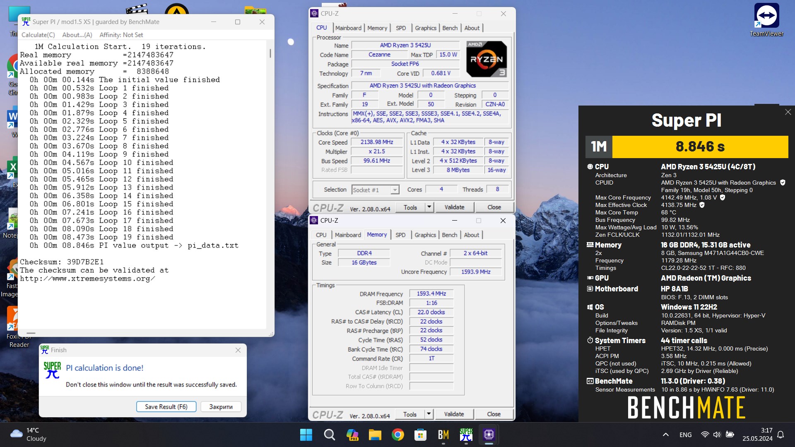Open taskbar Search
This screenshot has height=447, width=795.
[x=329, y=435]
